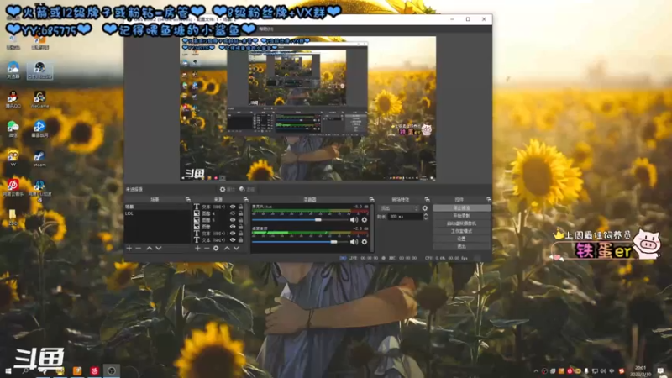The image size is (672, 378).
Task: Mute the 麦克风/Aux speaker icon
Action: click(354, 220)
